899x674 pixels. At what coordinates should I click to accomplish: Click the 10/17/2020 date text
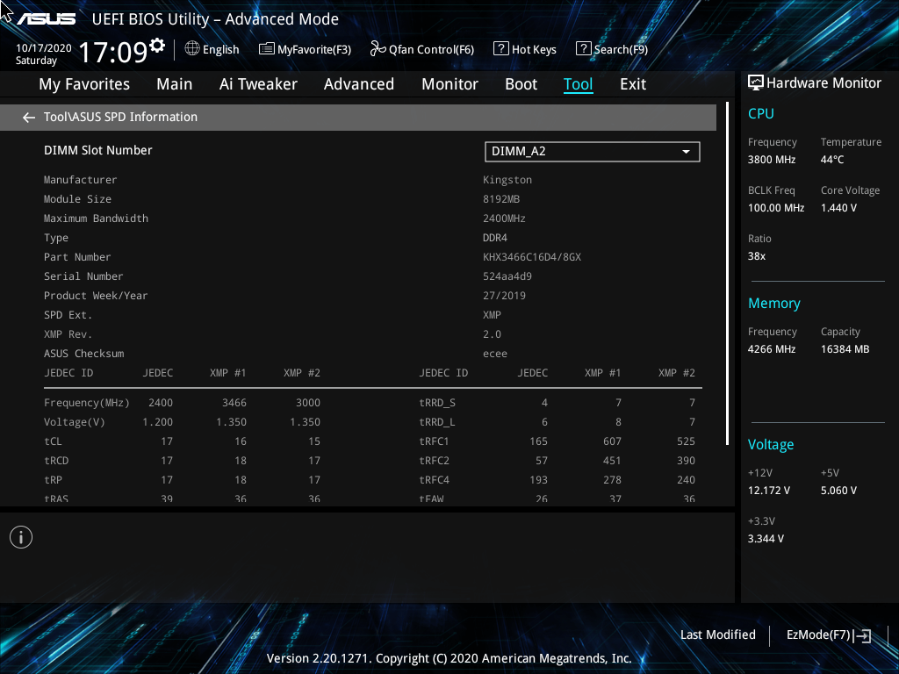tap(44, 48)
